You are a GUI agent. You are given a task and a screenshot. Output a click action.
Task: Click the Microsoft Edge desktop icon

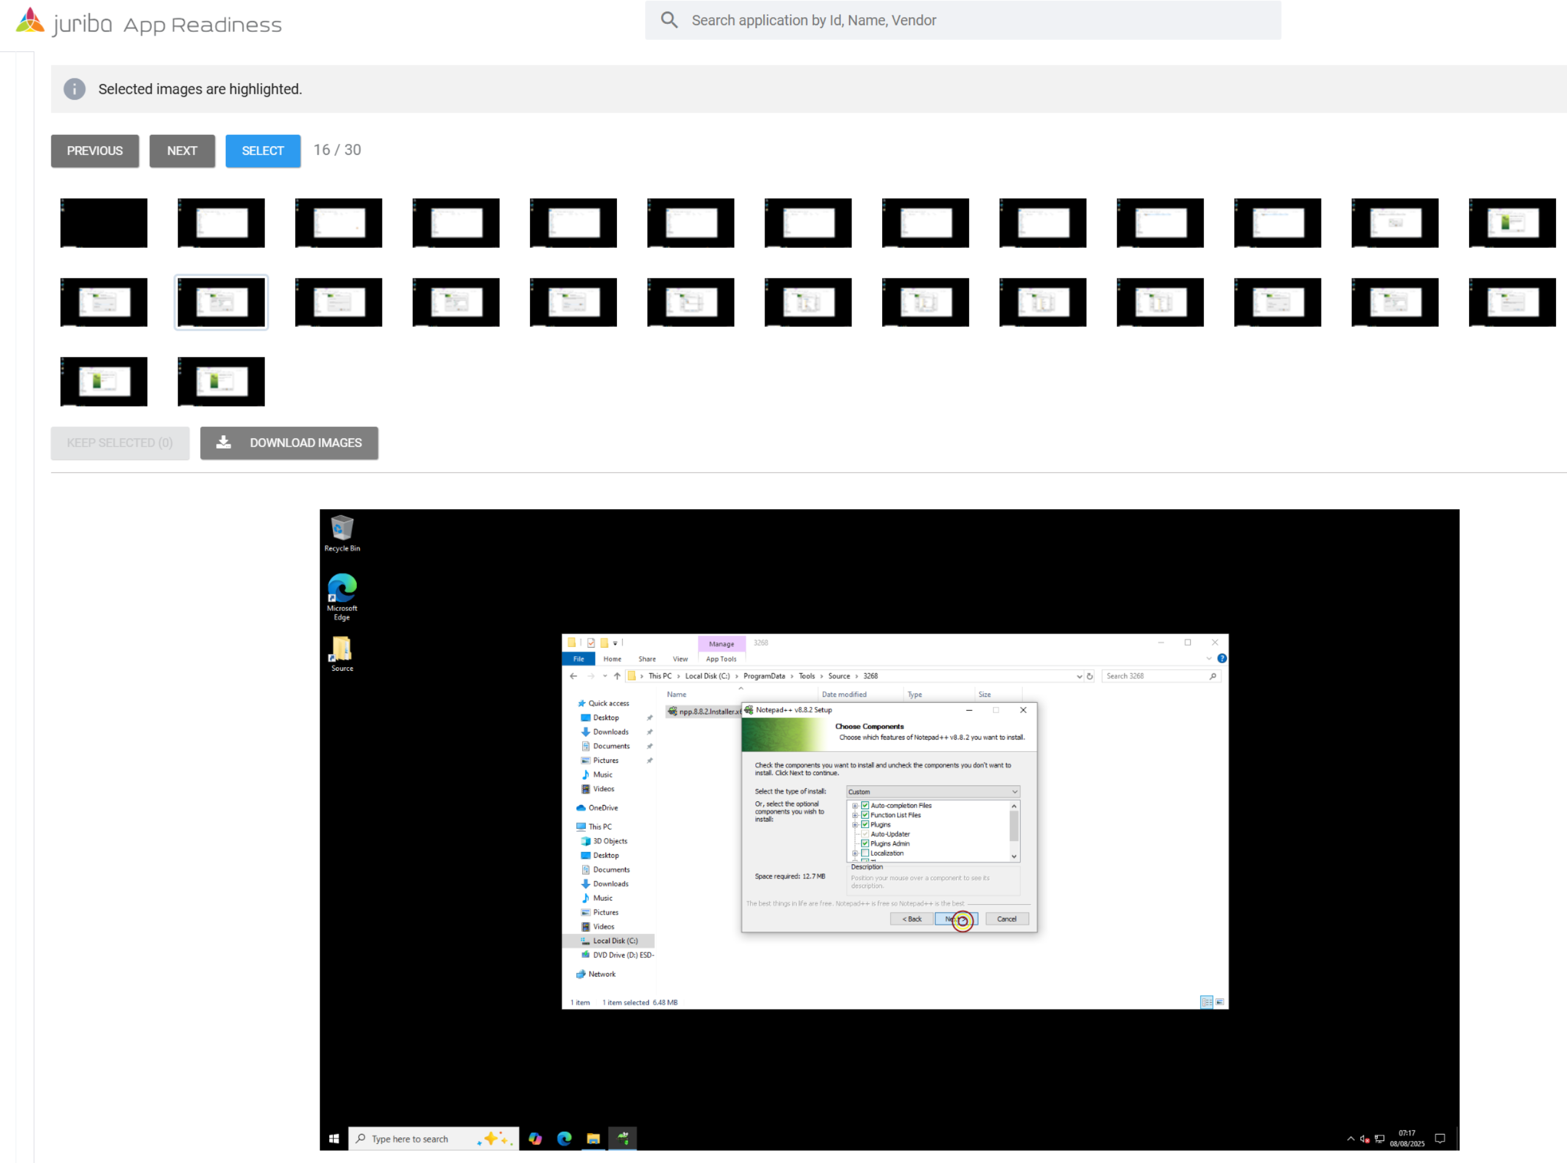pos(342,589)
